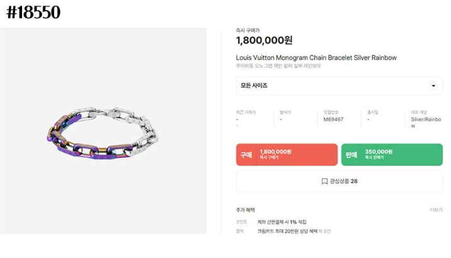The image size is (451, 258).
Task: Click the Korean product name subtitle
Action: tap(278, 66)
